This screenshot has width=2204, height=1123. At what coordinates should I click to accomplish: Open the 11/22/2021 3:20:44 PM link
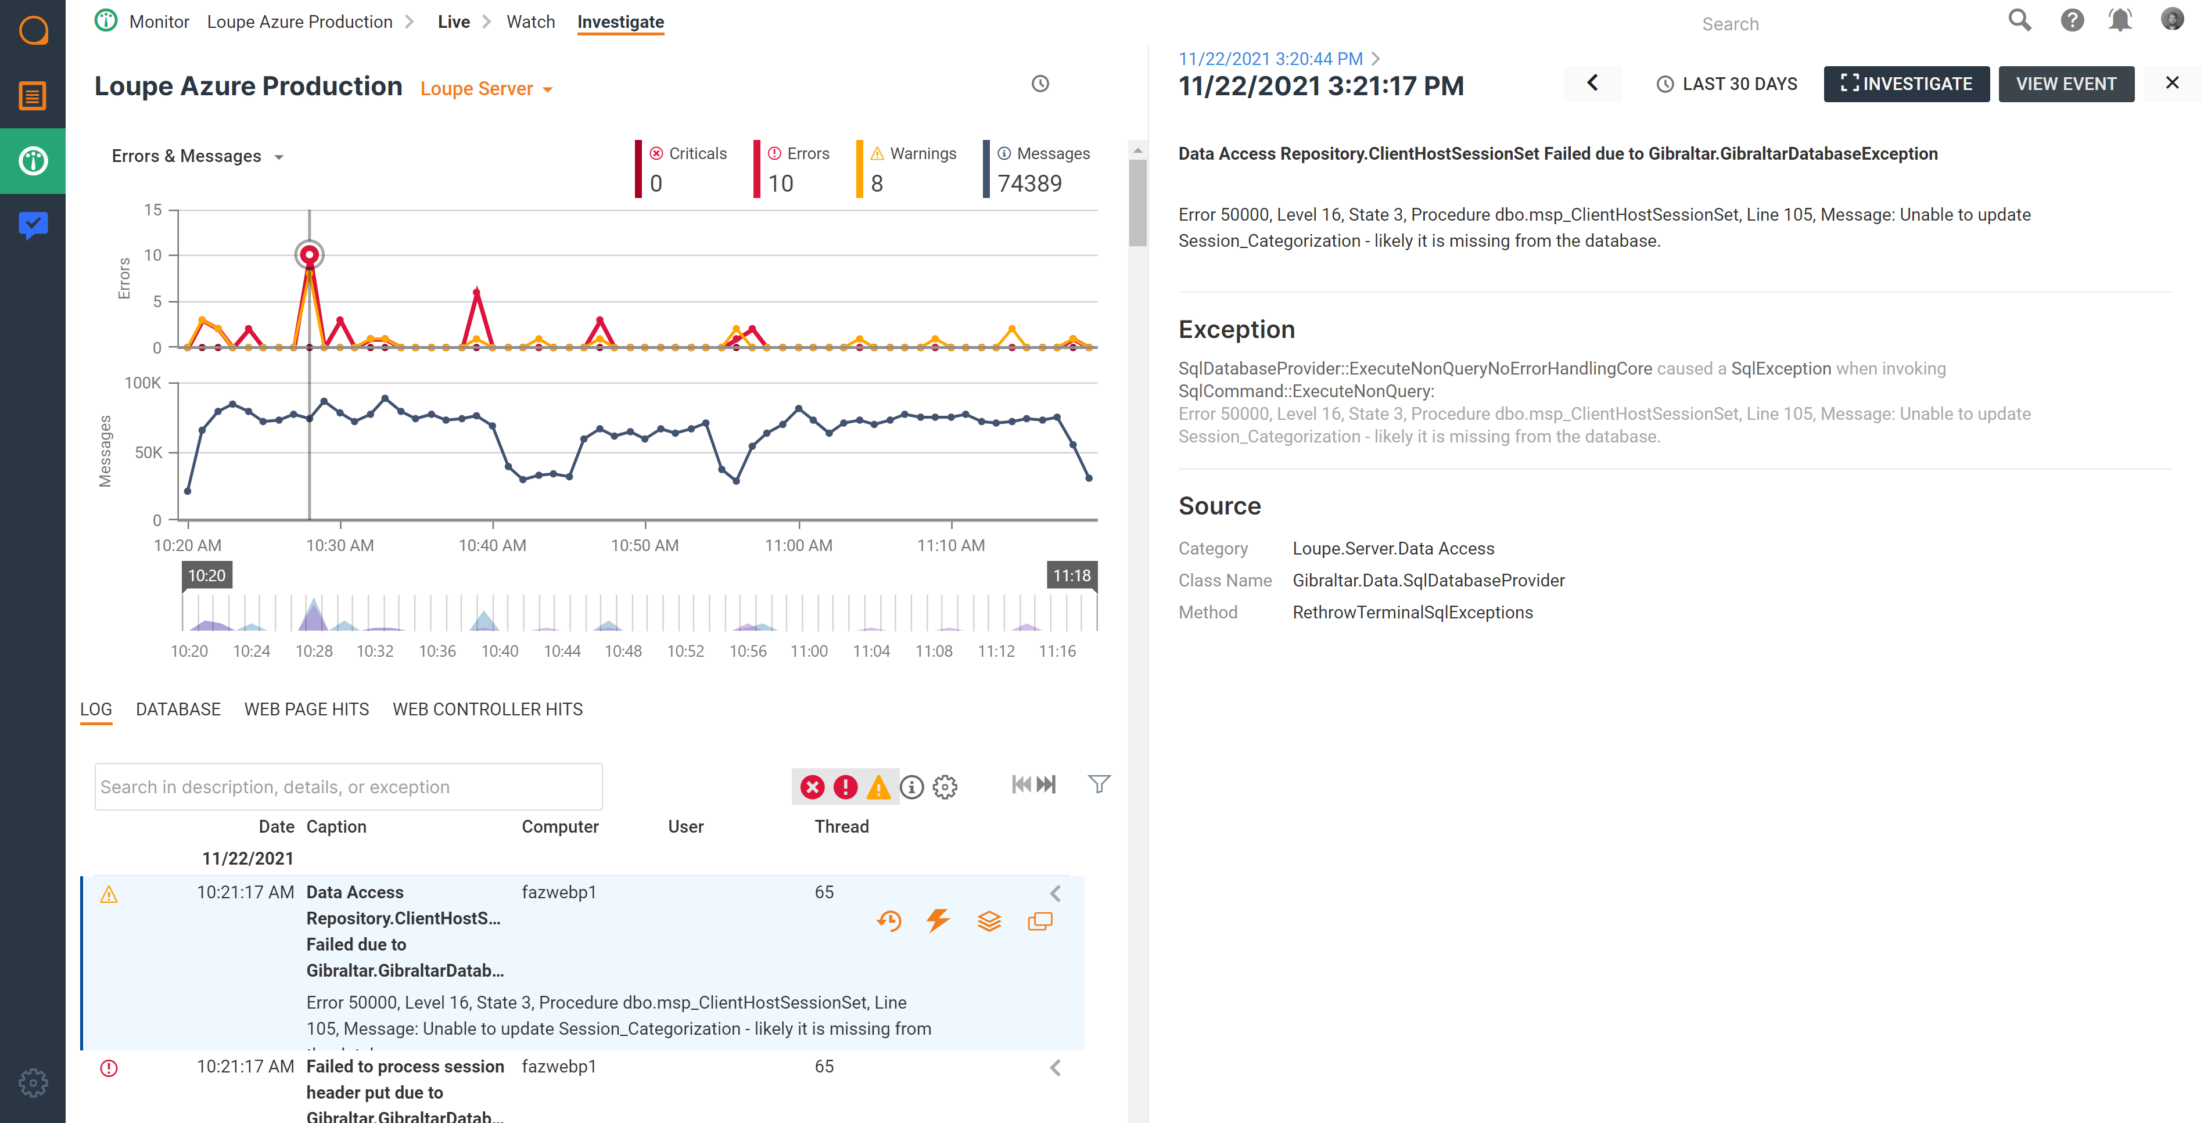(x=1270, y=58)
